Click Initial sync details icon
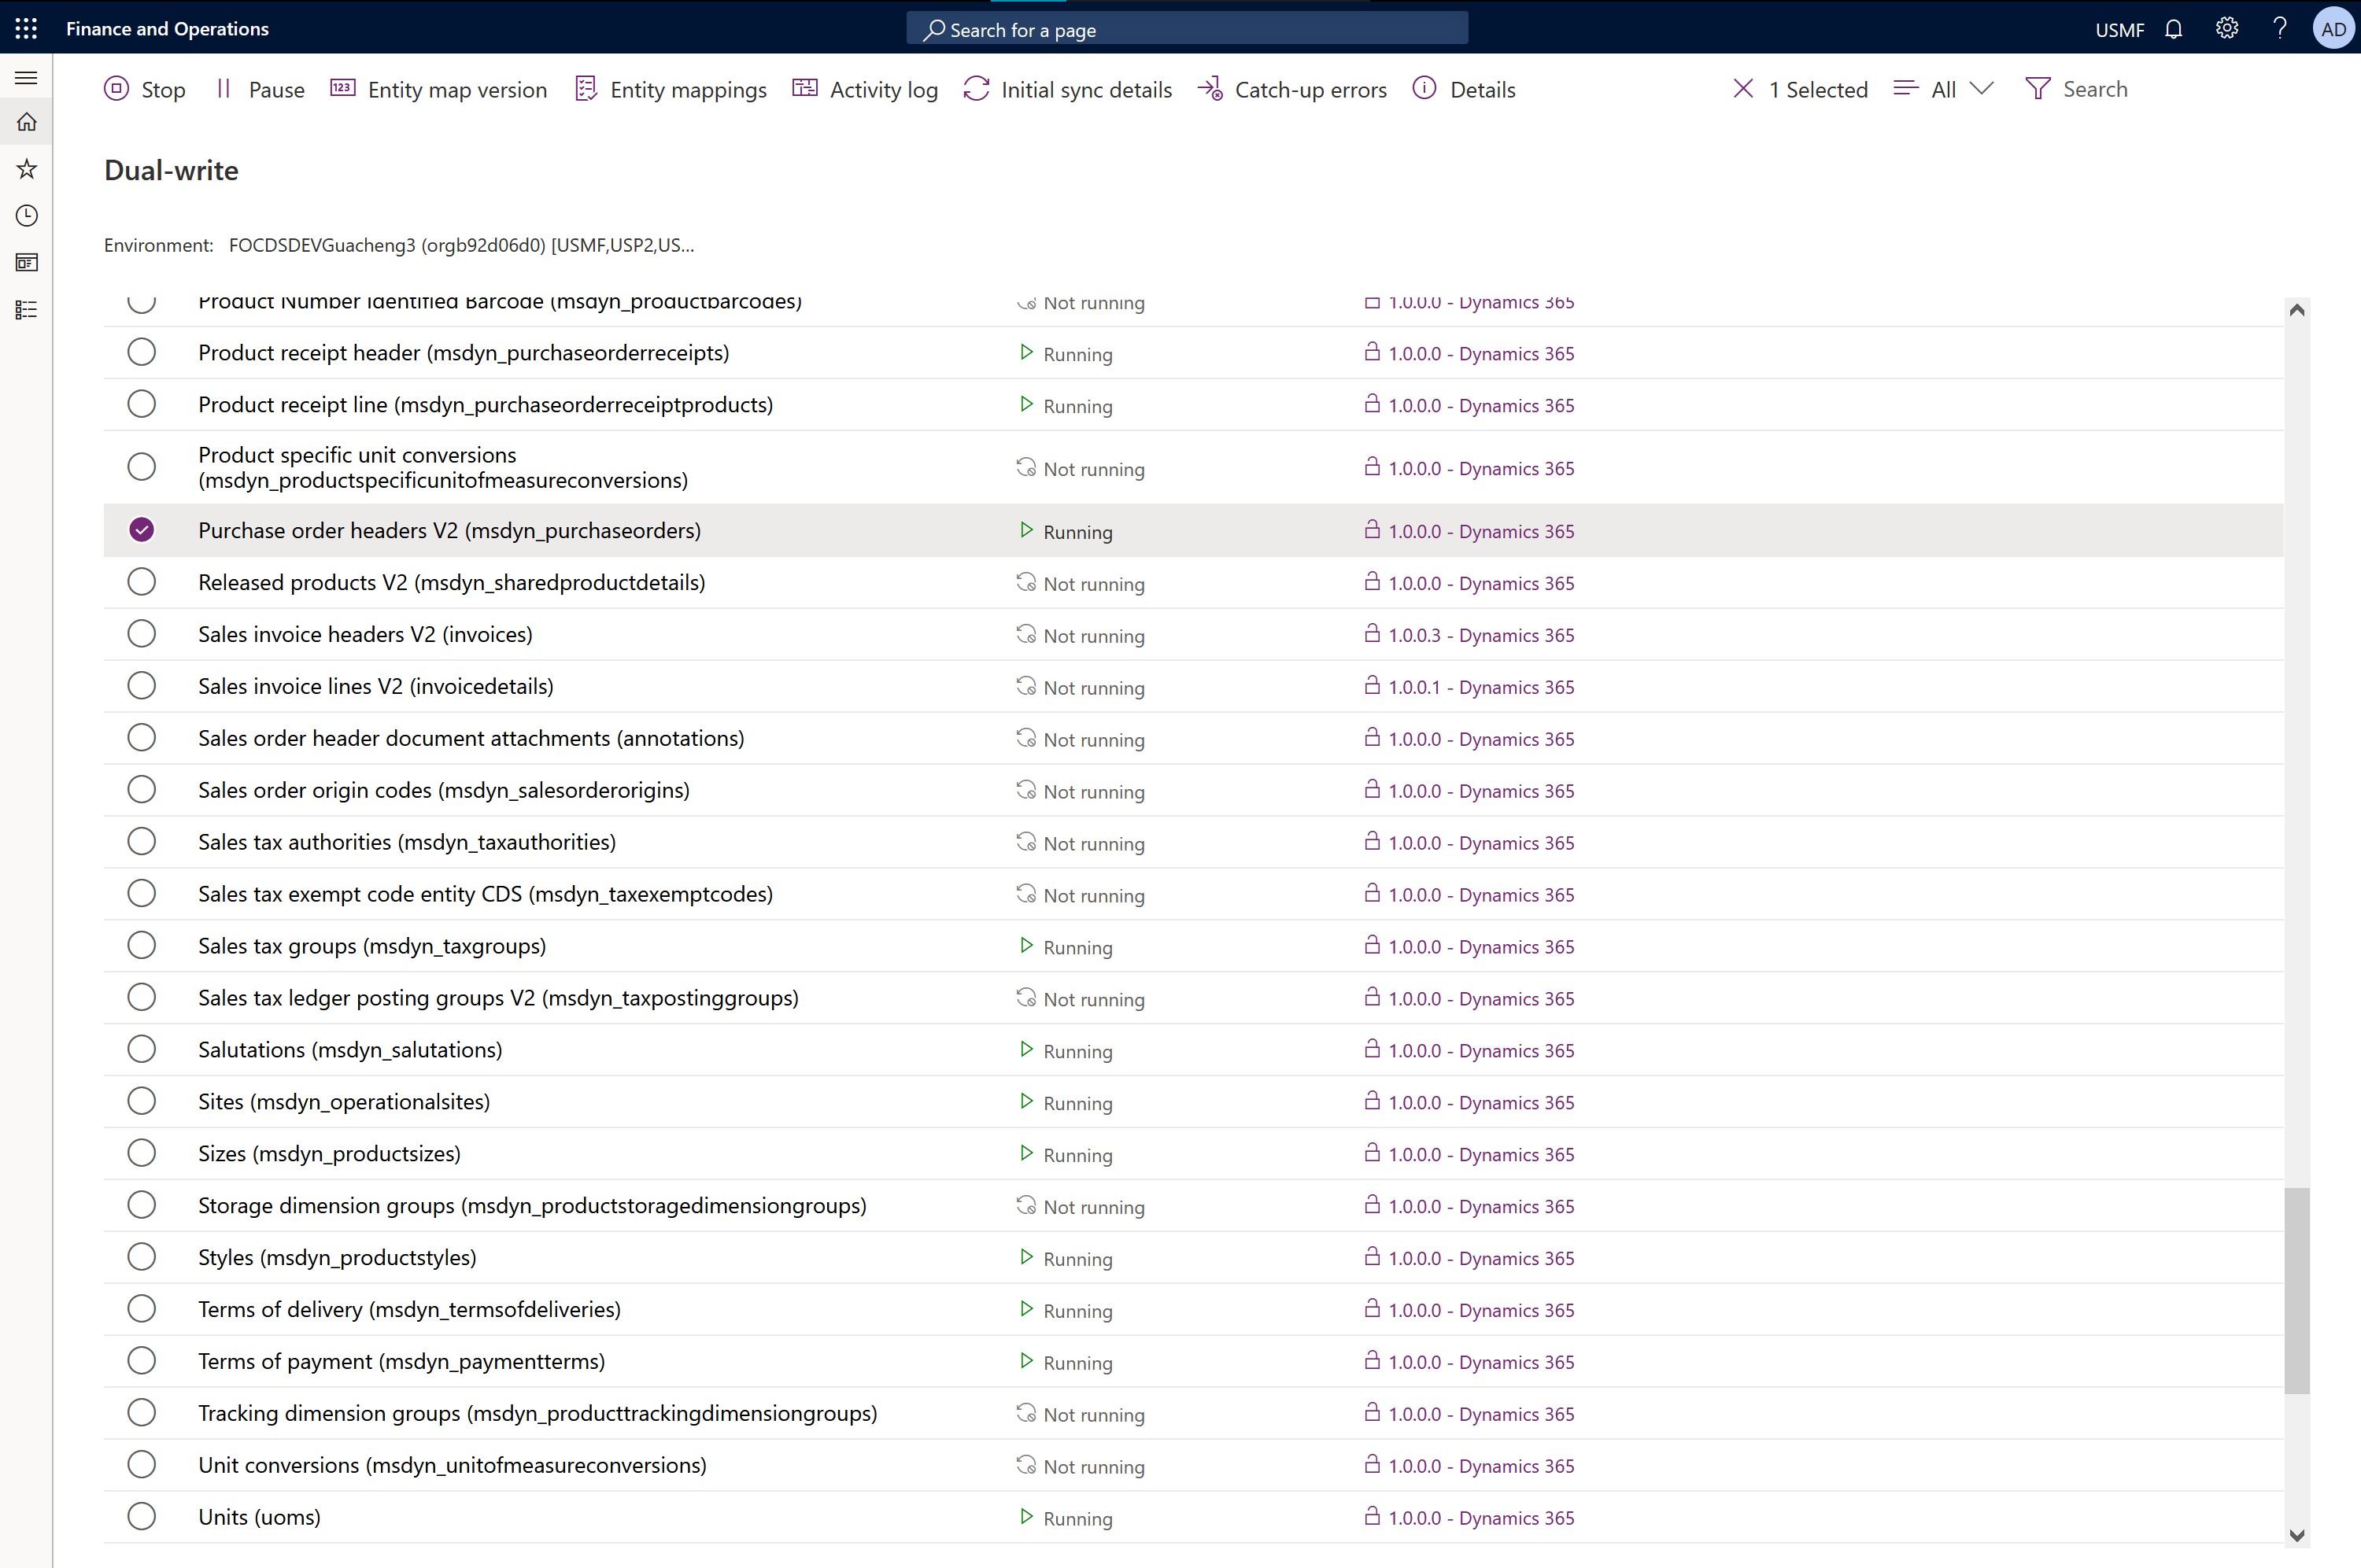 (977, 87)
